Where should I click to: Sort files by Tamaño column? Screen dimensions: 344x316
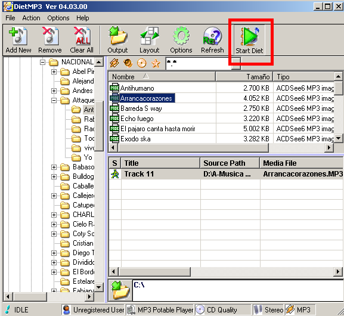244,76
